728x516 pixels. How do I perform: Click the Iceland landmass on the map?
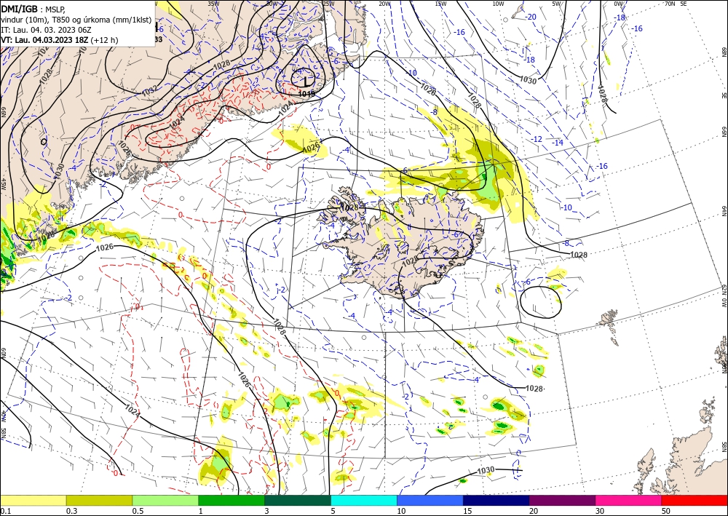pyautogui.click(x=408, y=246)
